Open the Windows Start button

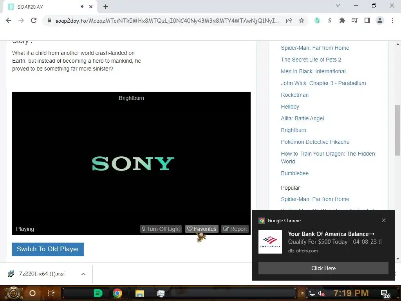coord(13,293)
